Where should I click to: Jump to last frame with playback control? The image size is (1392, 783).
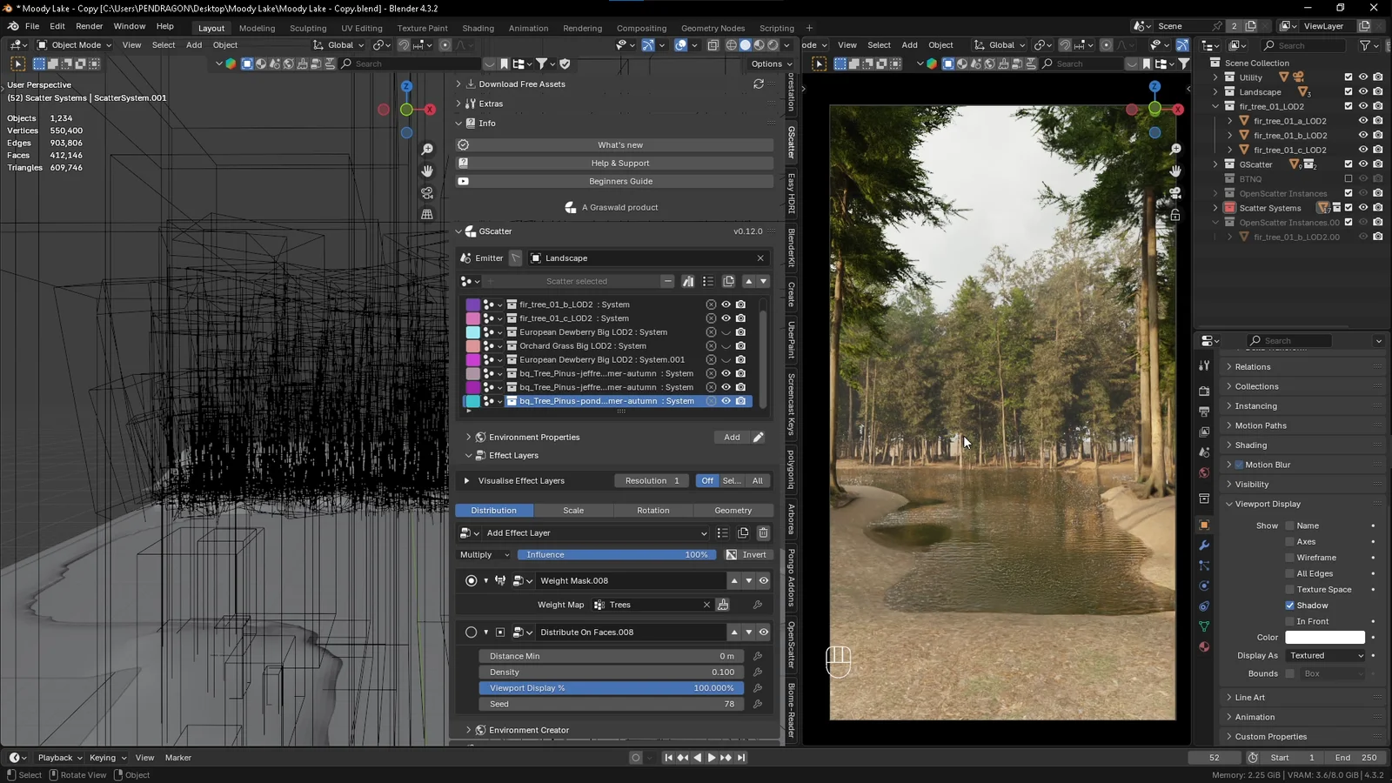pos(740,757)
